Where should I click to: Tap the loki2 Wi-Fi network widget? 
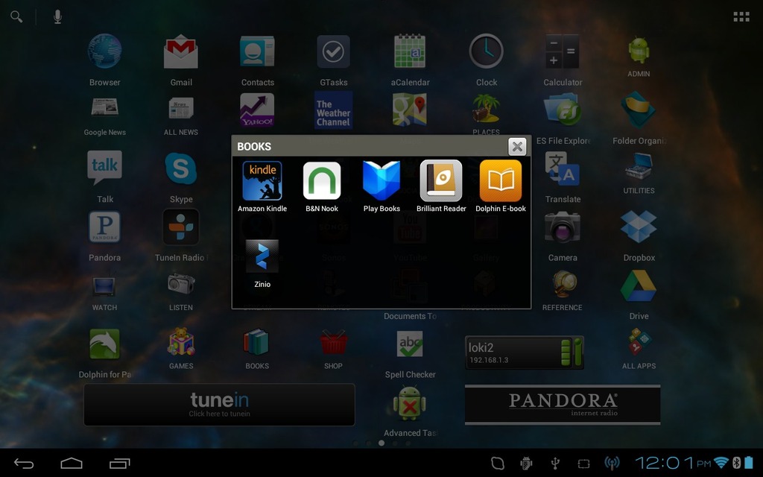(525, 353)
